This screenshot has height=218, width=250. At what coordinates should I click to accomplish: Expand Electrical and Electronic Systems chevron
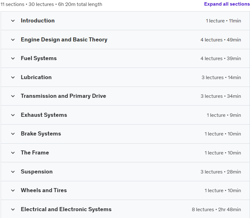click(13, 210)
